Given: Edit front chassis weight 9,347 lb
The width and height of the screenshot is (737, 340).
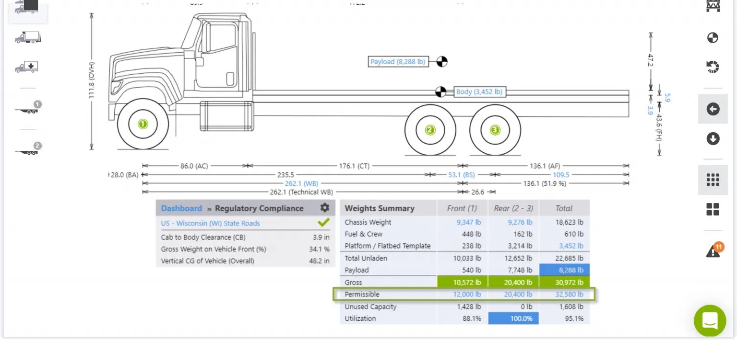Looking at the screenshot, I should [468, 222].
